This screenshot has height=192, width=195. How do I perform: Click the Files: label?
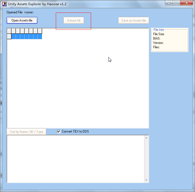coord(156,47)
